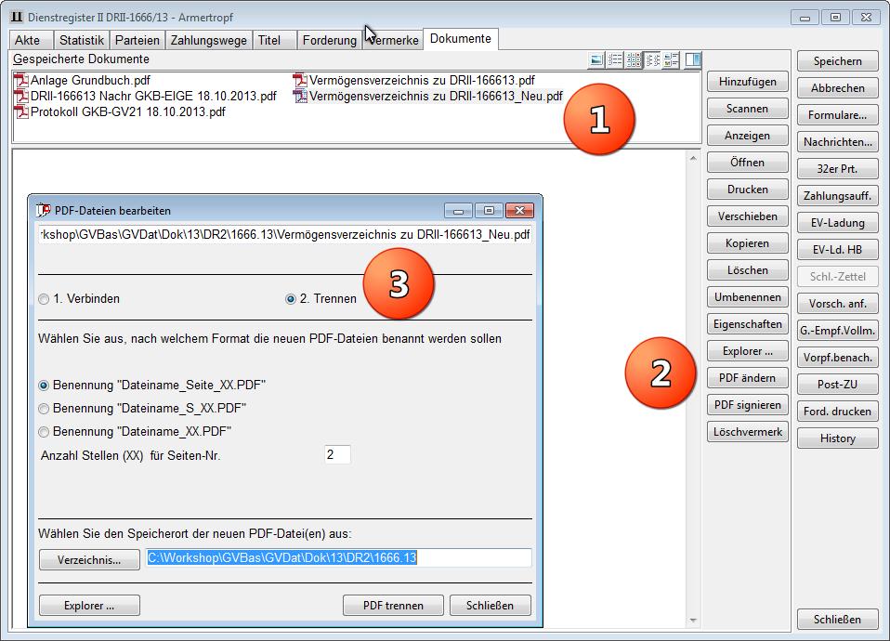Switch document list to details view icon
890x641 pixels.
click(613, 59)
